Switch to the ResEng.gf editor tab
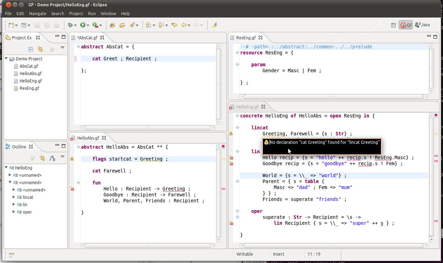 (x=247, y=38)
